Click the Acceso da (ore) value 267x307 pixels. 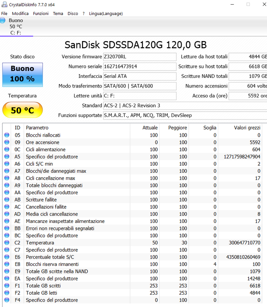click(248, 96)
